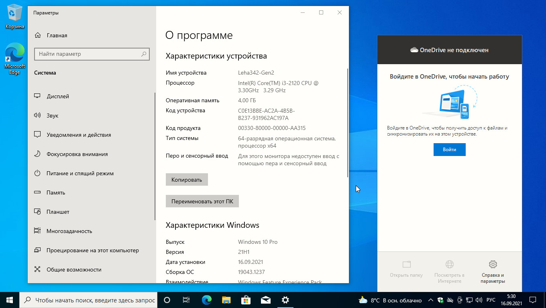Viewport: 546px width, 308px height.
Task: Click Открыть папку in the OneDrive panel
Action: coord(406,269)
